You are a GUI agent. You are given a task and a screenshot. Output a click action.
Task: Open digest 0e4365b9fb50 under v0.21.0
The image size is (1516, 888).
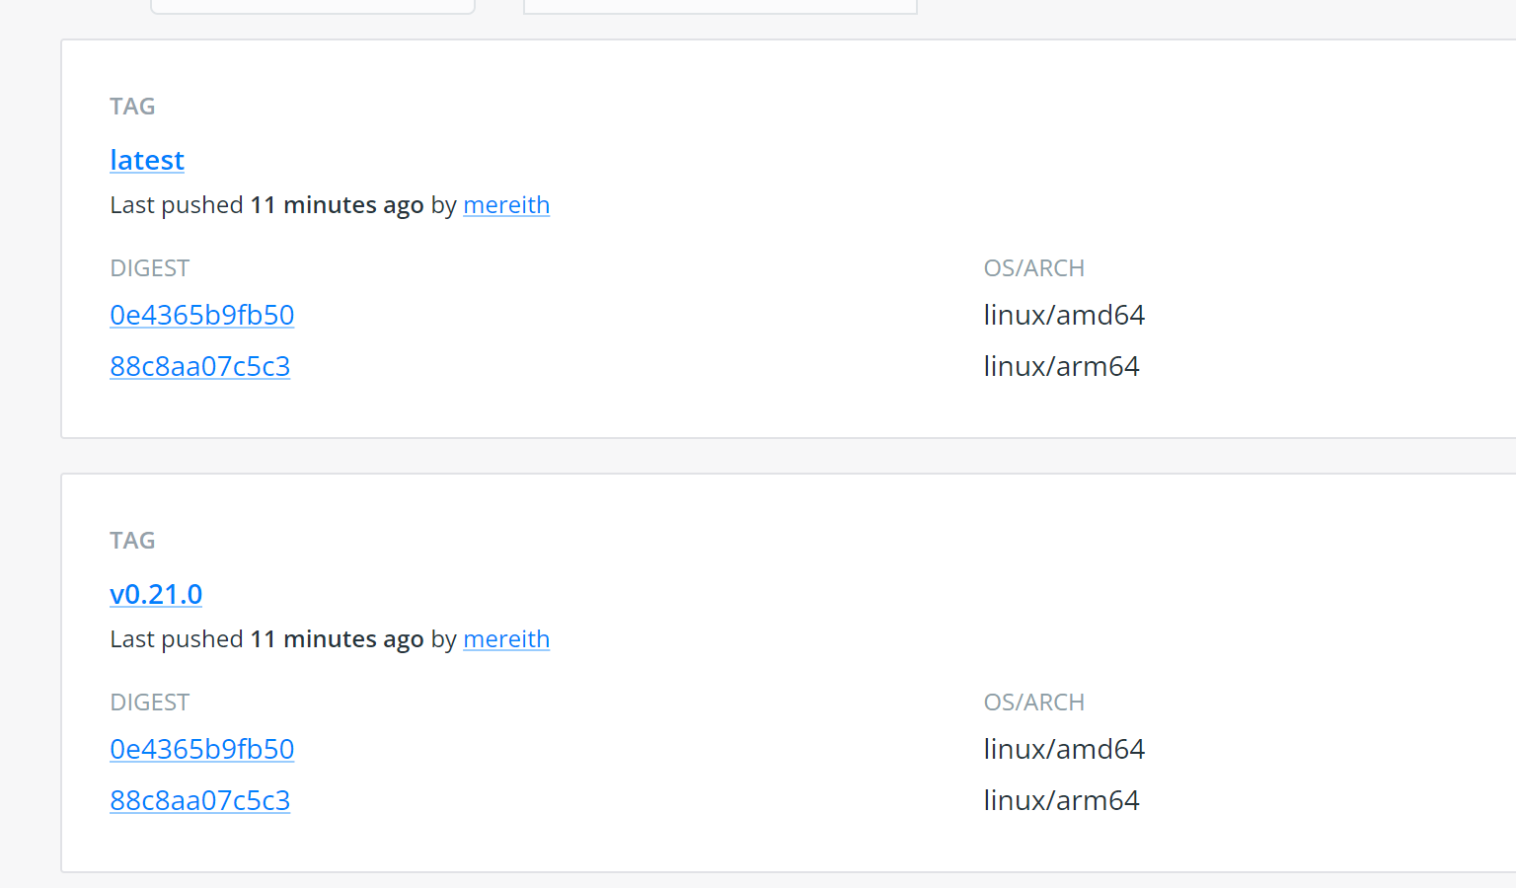pos(201,749)
